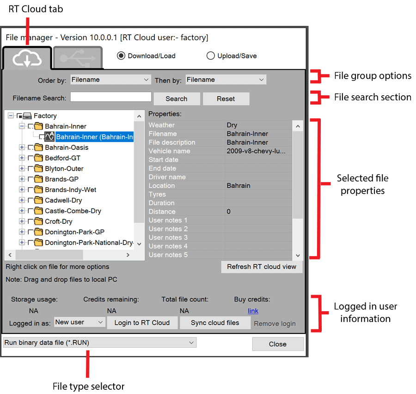The image size is (416, 394).
Task: Expand the Bahrain-Oasis tree node
Action: pyautogui.click(x=22, y=148)
